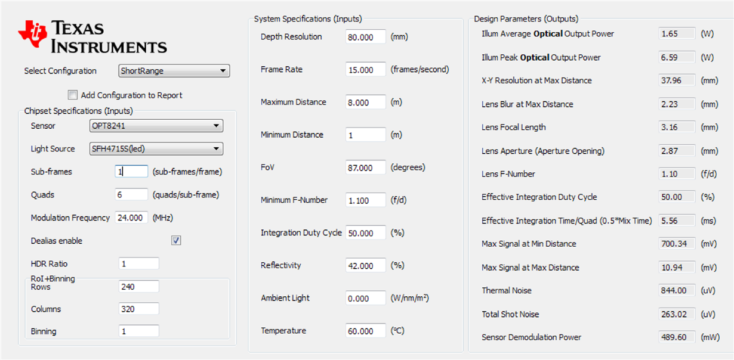This screenshot has width=734, height=360.
Task: Click the Binning input field
Action: tap(139, 331)
